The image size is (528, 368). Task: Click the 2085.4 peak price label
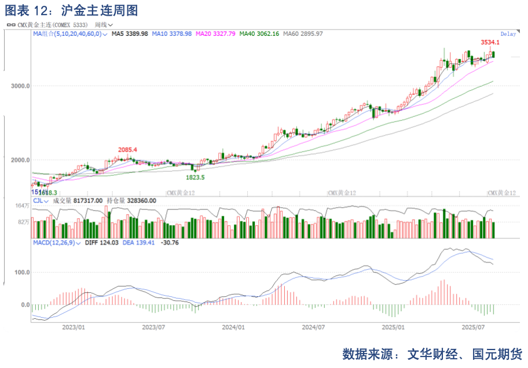pos(127,150)
